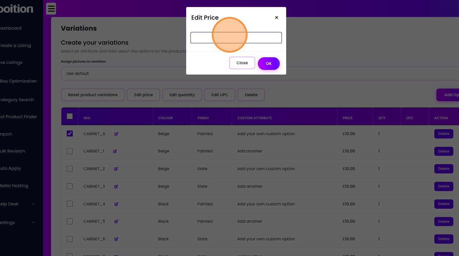
Task: Click the edit SKU icon for CABINET_2
Action: click(116, 169)
